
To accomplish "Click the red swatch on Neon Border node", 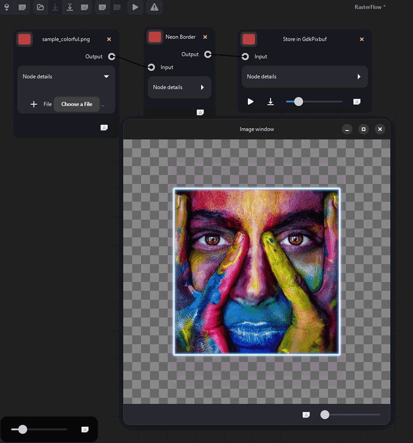I will 155,37.
